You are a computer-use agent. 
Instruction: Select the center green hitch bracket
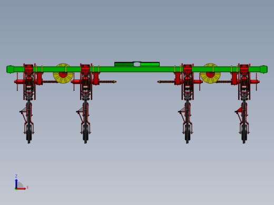(137, 64)
